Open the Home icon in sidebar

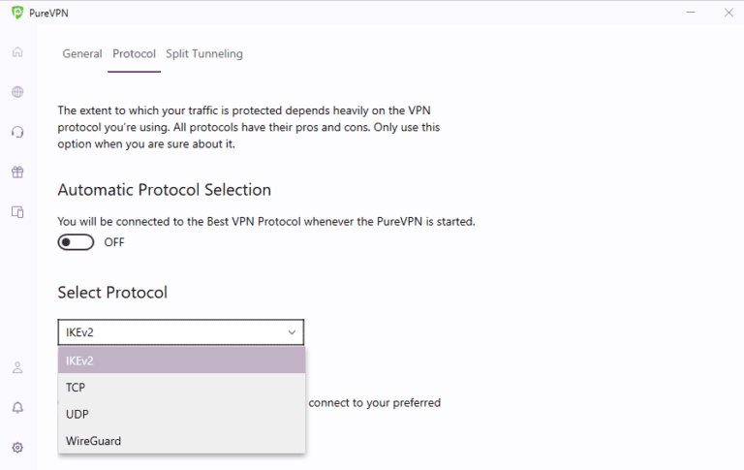click(17, 51)
